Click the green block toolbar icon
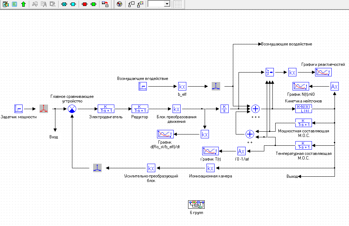Screen dimensions: 349x226 [94, 4]
